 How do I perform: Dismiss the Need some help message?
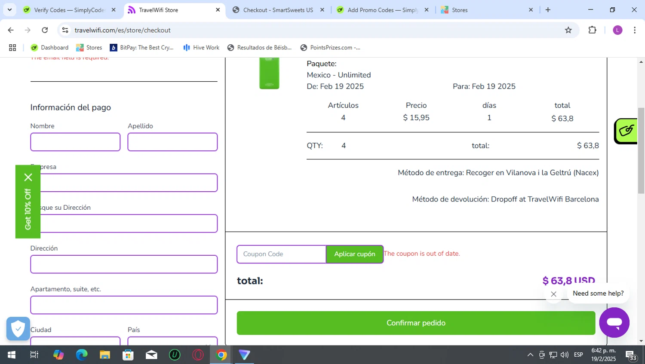click(x=553, y=294)
